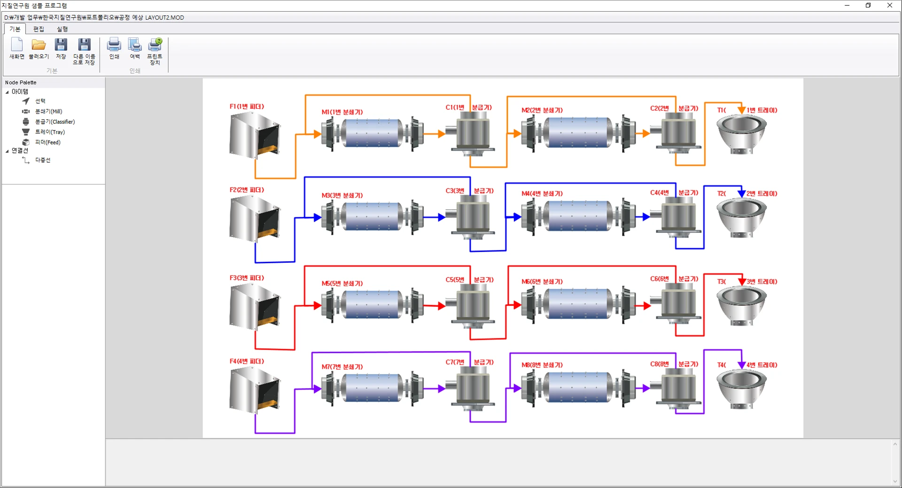This screenshot has width=902, height=488.
Task: Select the C3 classifier node
Action: pyautogui.click(x=471, y=218)
